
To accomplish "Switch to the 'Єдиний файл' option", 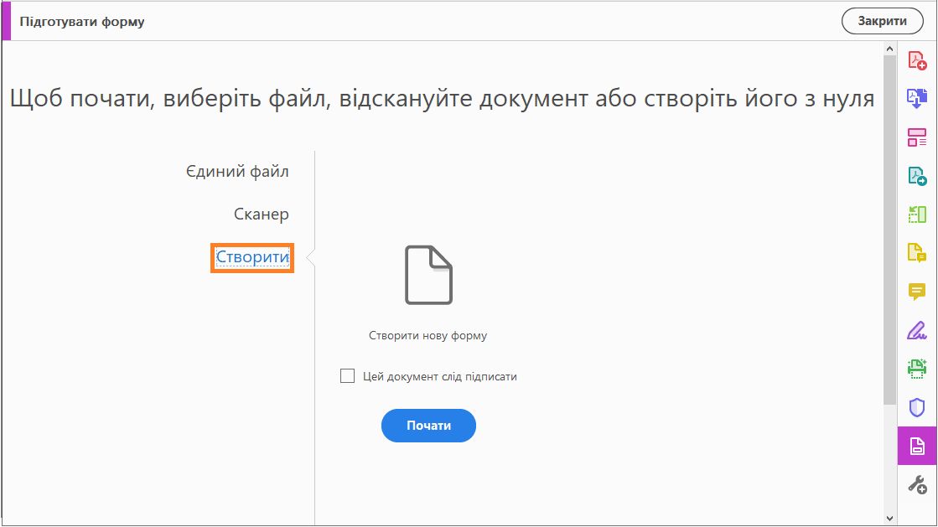I will (x=241, y=171).
